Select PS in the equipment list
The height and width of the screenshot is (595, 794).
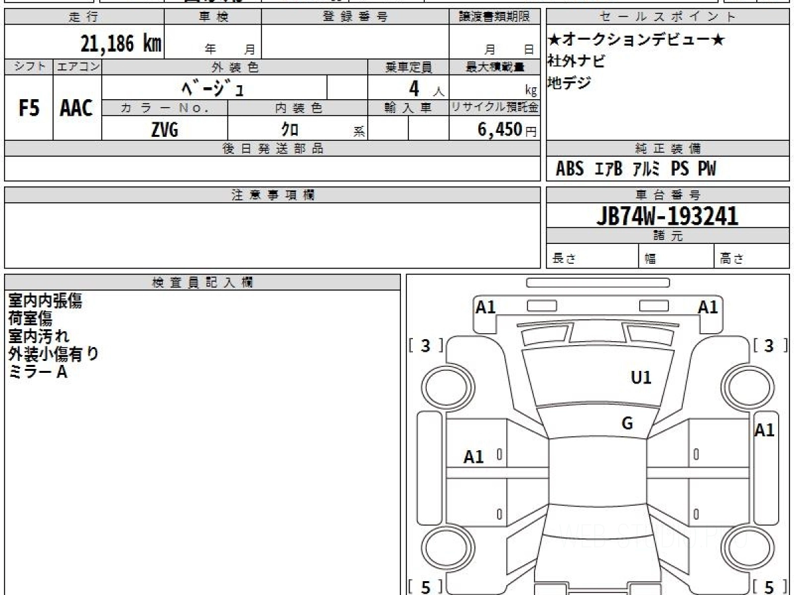[680, 169]
